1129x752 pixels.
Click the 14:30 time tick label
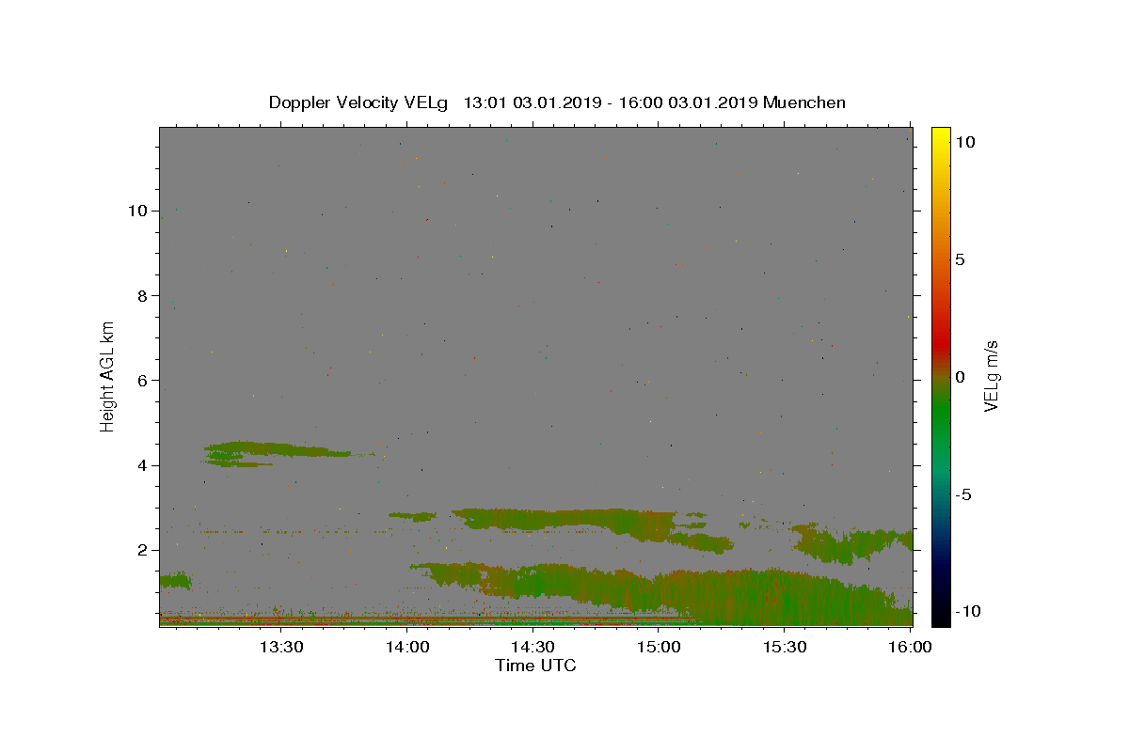[x=533, y=647]
